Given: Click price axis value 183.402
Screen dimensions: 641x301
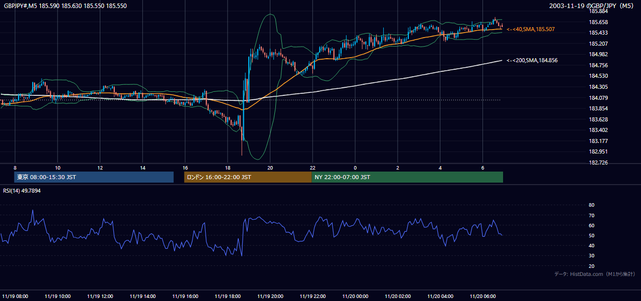Looking at the screenshot, I should [x=598, y=130].
